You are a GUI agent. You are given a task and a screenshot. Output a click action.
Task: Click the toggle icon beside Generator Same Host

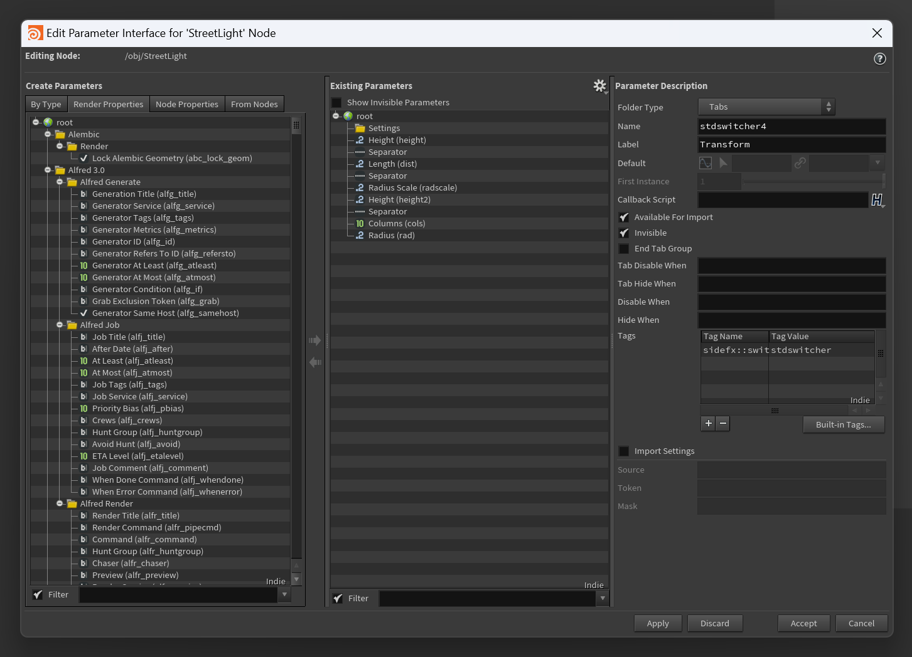[83, 313]
